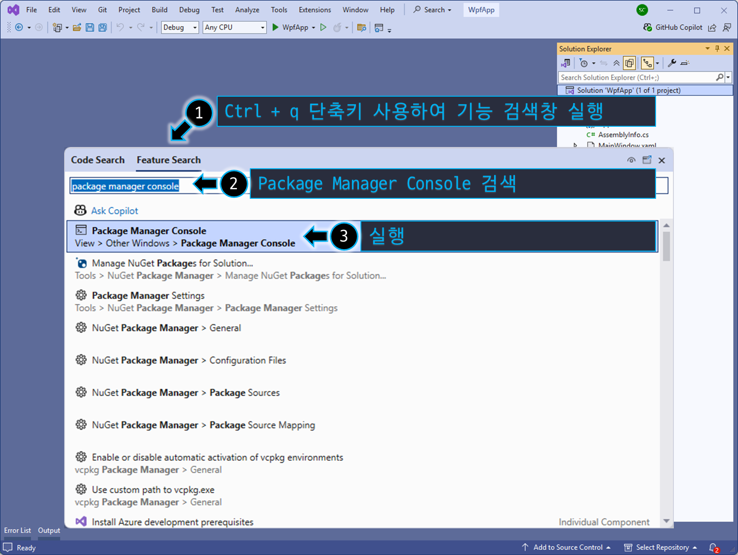
Task: Click the pop-out window icon in search dialog
Action: pos(647,160)
